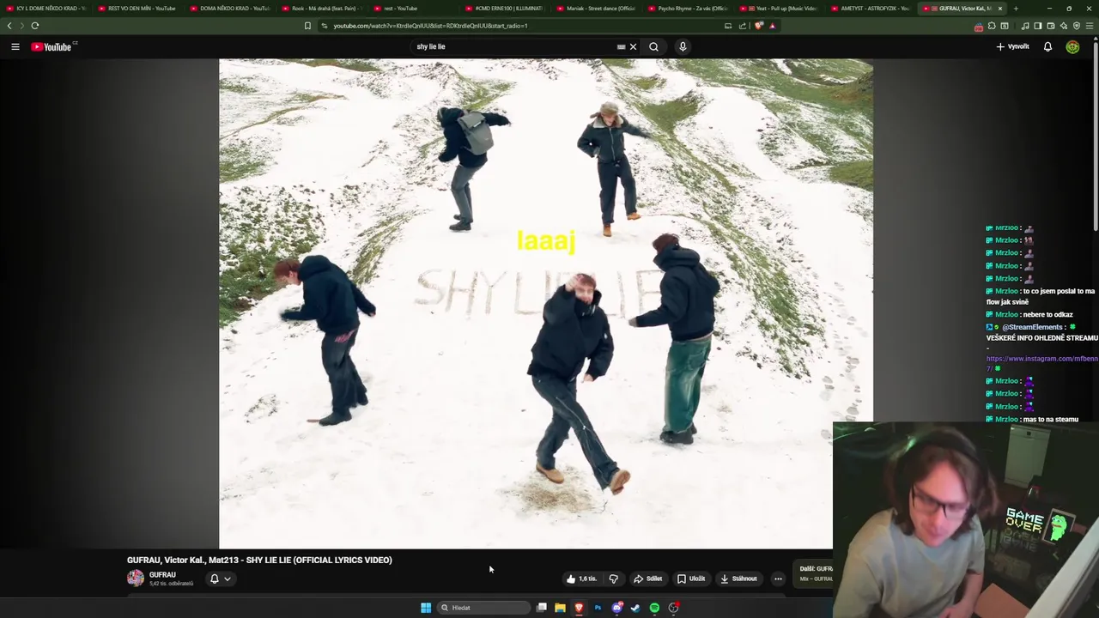
Task: Switch to Psycho Rhyme - Za vás tab
Action: (688, 9)
